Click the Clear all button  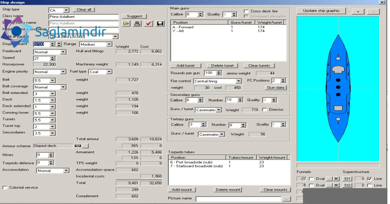click(x=84, y=10)
